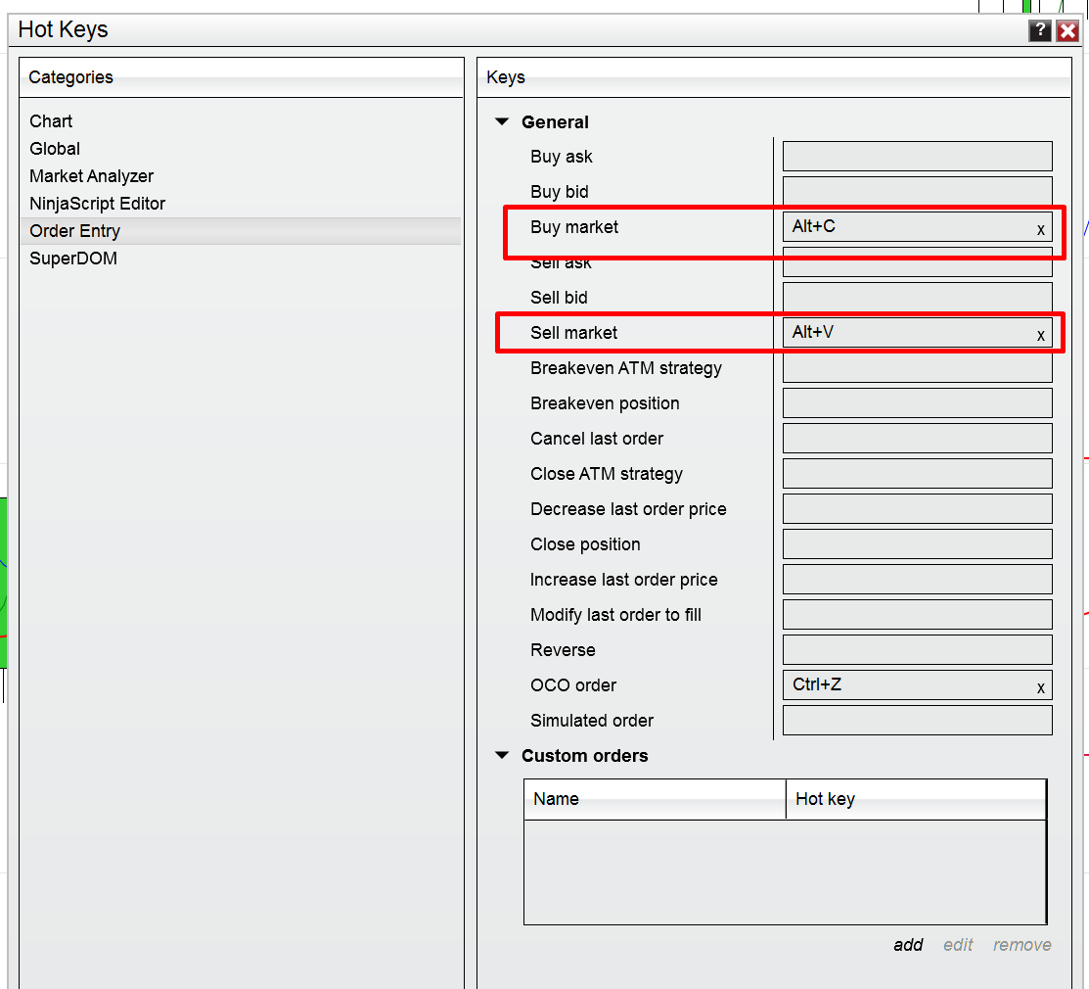Focus the Close ATM strategy hotkey field
1089x989 pixels.
[x=917, y=473]
